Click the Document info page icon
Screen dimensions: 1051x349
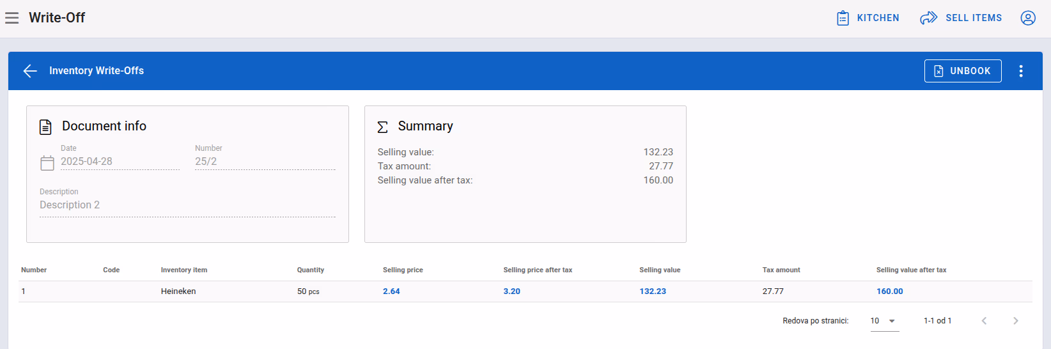coord(45,127)
